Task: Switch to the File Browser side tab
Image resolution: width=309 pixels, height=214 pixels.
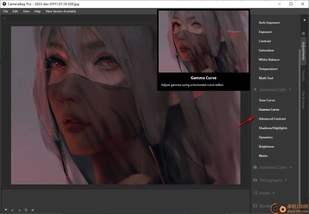Action: coord(303,100)
